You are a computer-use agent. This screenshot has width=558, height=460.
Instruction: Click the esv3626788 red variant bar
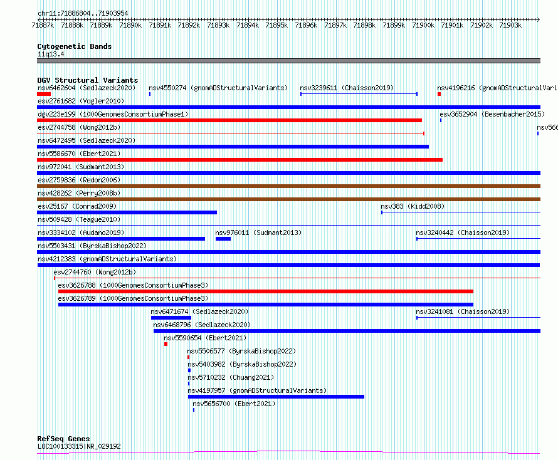(x=266, y=291)
